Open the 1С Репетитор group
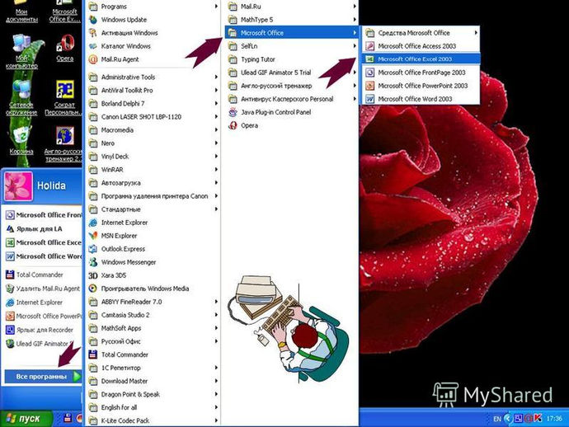This screenshot has width=569, height=427. [153, 368]
